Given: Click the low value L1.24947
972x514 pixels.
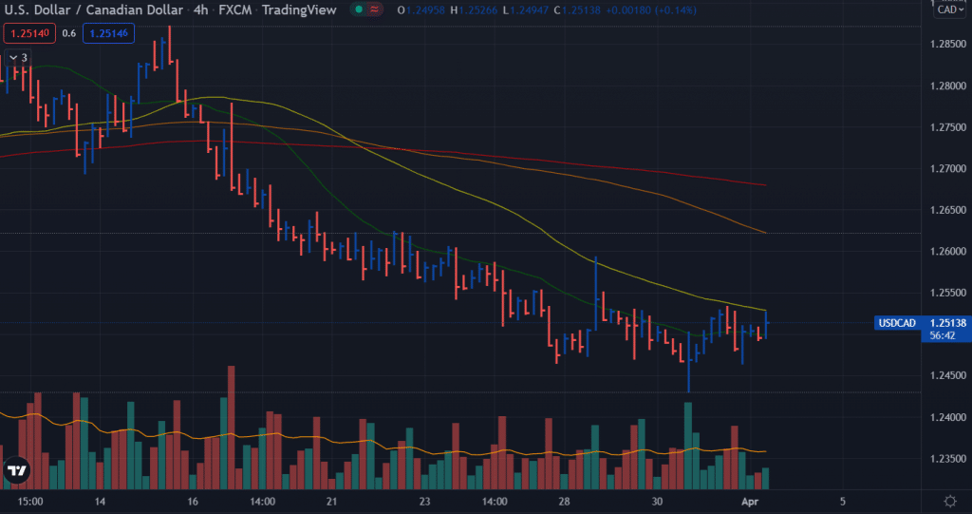Looking at the screenshot, I should click(x=526, y=10).
